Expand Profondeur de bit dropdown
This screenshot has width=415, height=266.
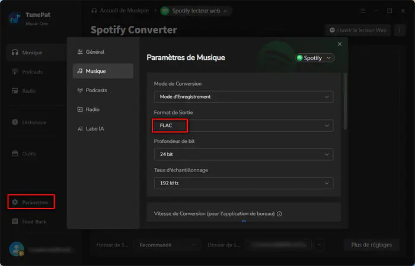coord(244,154)
